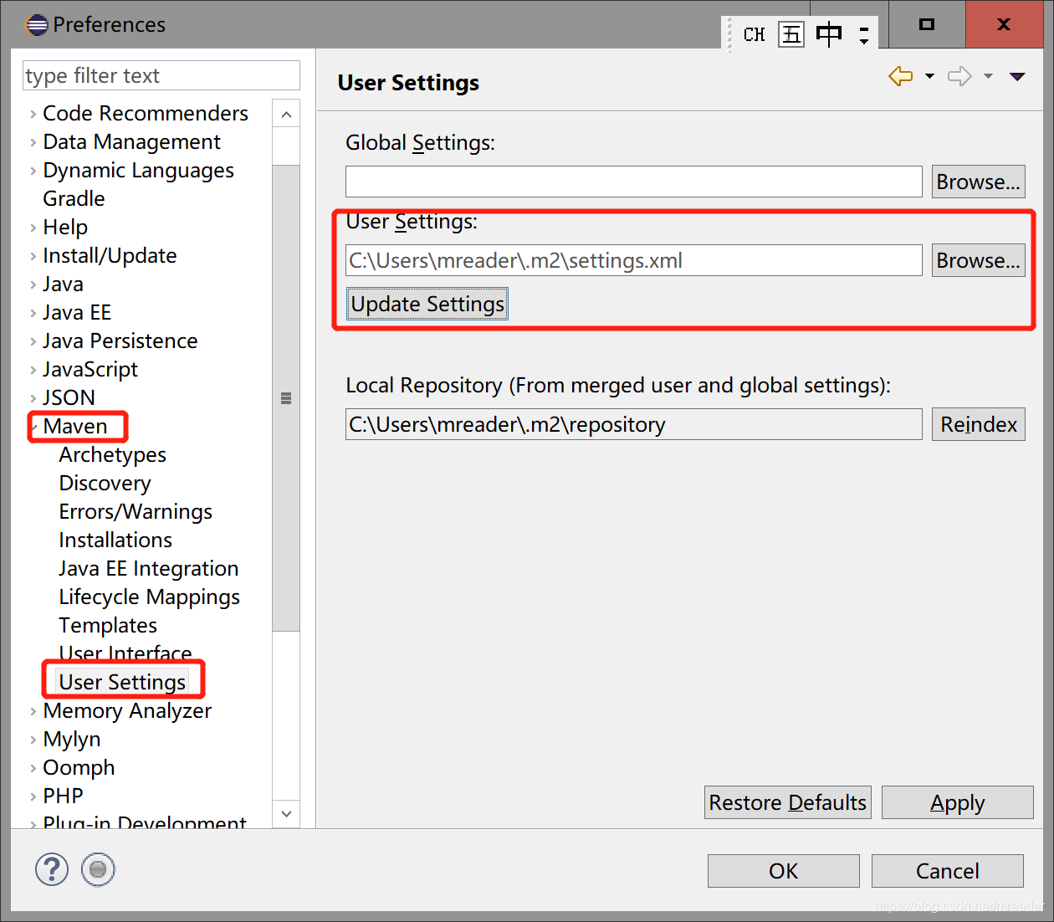Select Java Persistence preferences
The width and height of the screenshot is (1054, 922).
pyautogui.click(x=120, y=341)
